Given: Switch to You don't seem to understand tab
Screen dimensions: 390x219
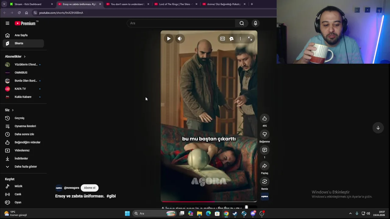Looking at the screenshot, I should point(127,4).
